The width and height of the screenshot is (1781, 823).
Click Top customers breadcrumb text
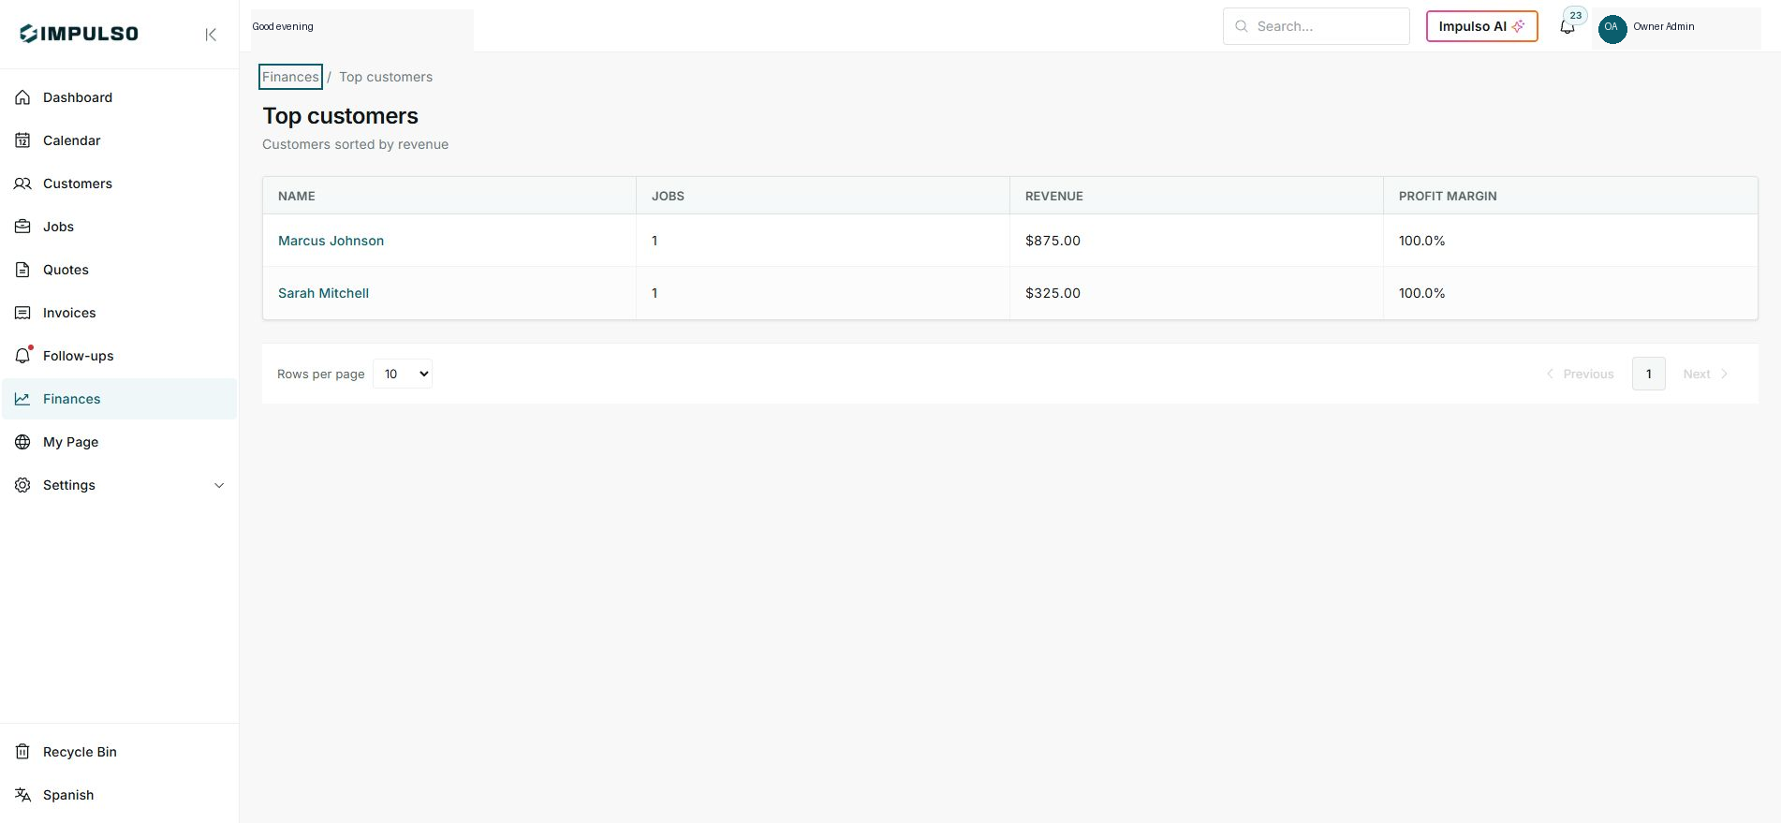[x=386, y=77]
